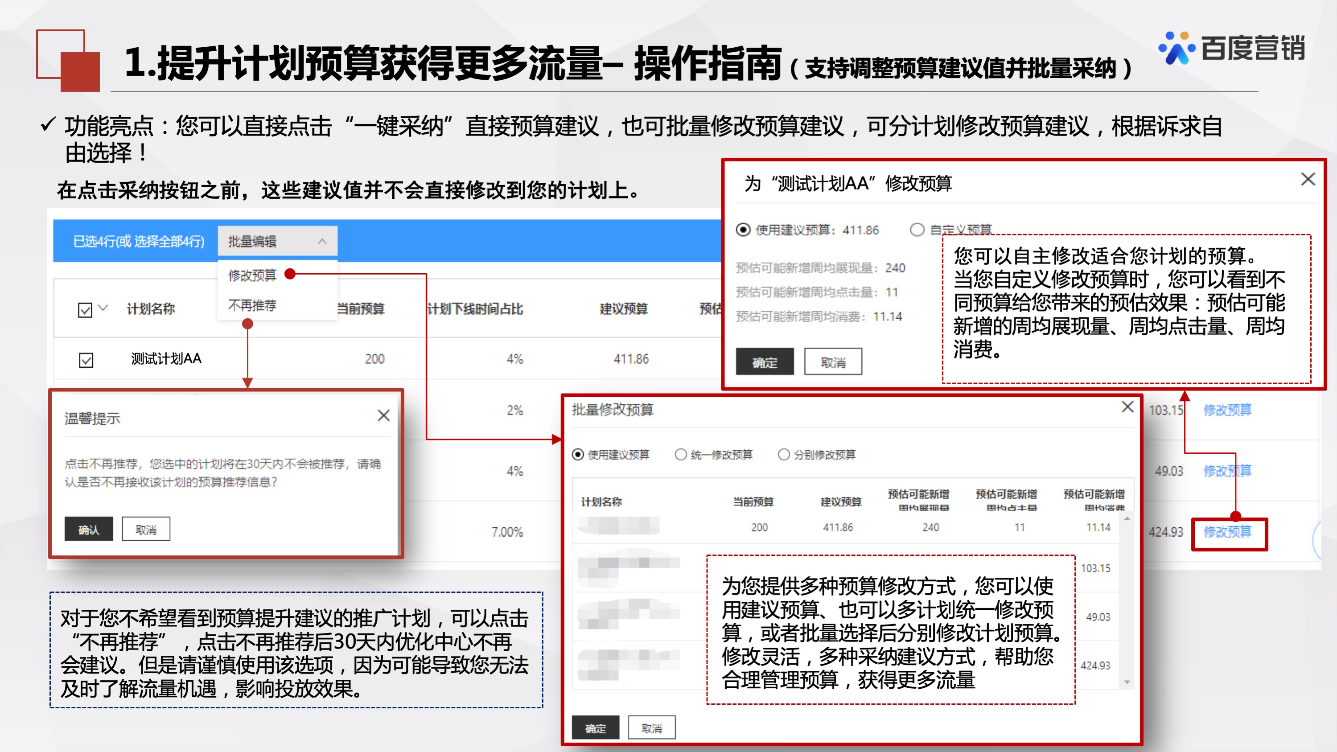Click 确定 in the 测试计划AA budget dialog
1337x752 pixels.
coord(765,362)
